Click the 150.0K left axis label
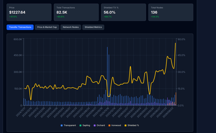The width and height of the screenshot is (216, 133). (18, 89)
